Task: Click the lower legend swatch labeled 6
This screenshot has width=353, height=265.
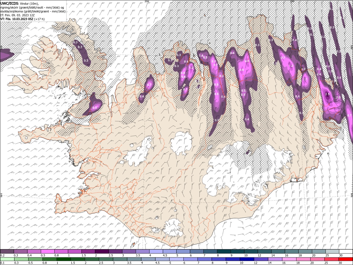Action: click(x=191, y=259)
